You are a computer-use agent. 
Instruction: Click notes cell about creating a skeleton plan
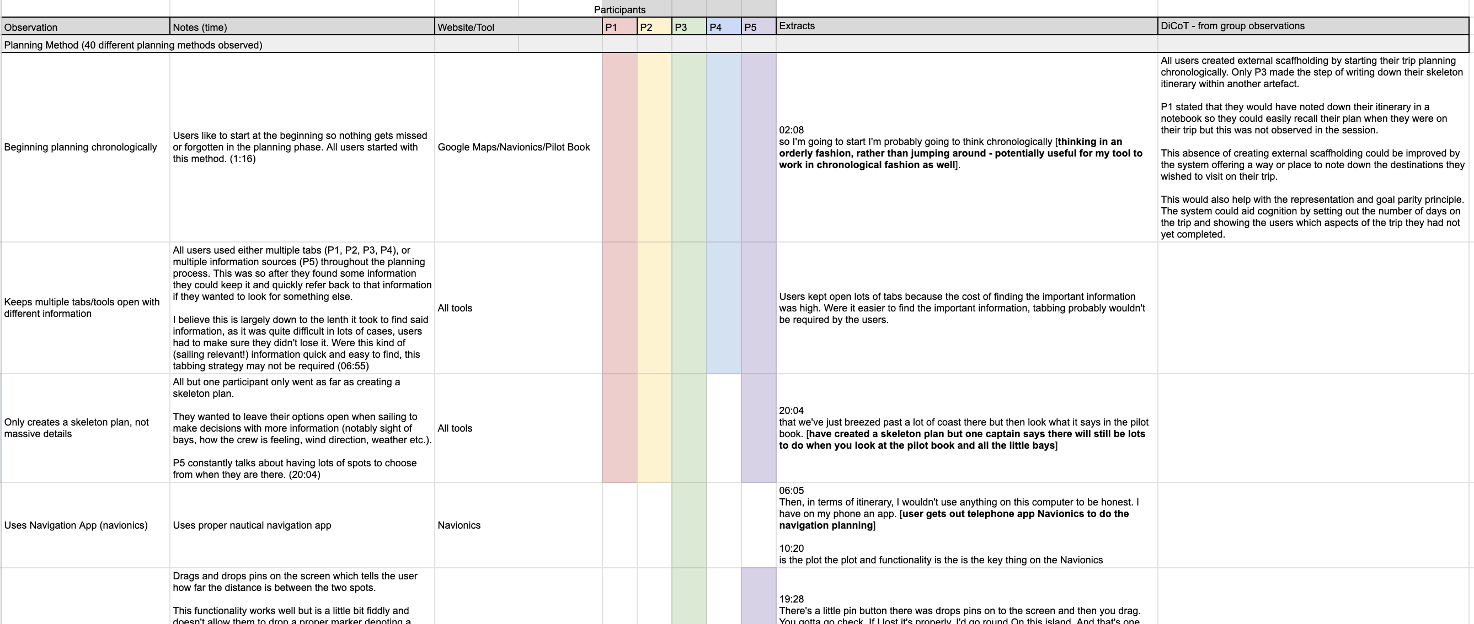[x=302, y=428]
